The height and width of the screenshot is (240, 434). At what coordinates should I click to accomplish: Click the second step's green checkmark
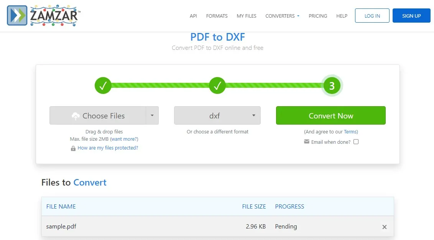click(x=217, y=85)
